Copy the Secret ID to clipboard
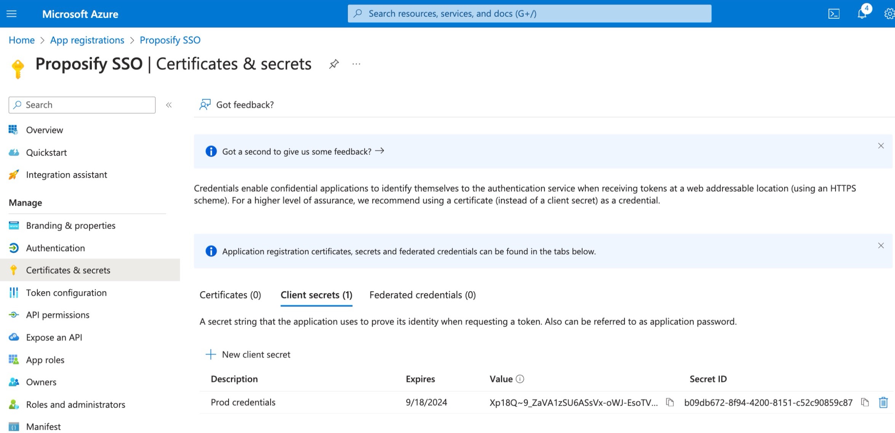 (x=865, y=402)
